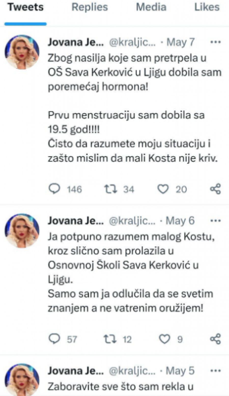Switch to the Media tab

point(151,7)
